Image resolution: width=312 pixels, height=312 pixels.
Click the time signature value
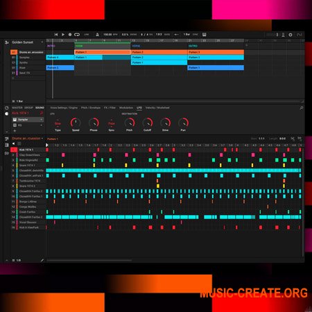(145, 35)
